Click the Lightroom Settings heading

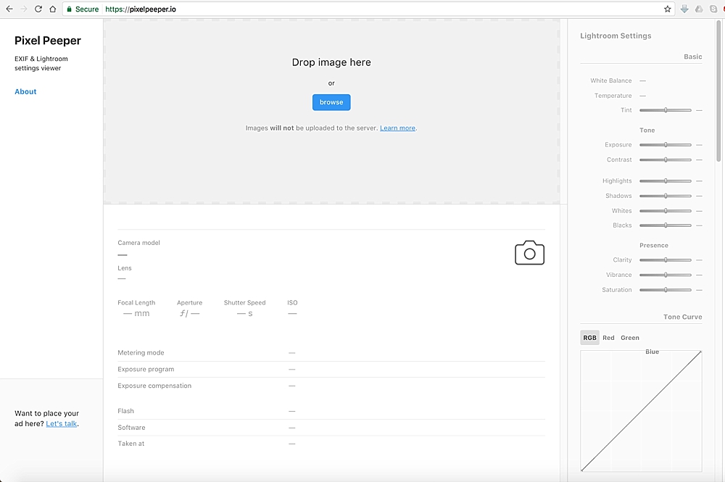tap(616, 36)
